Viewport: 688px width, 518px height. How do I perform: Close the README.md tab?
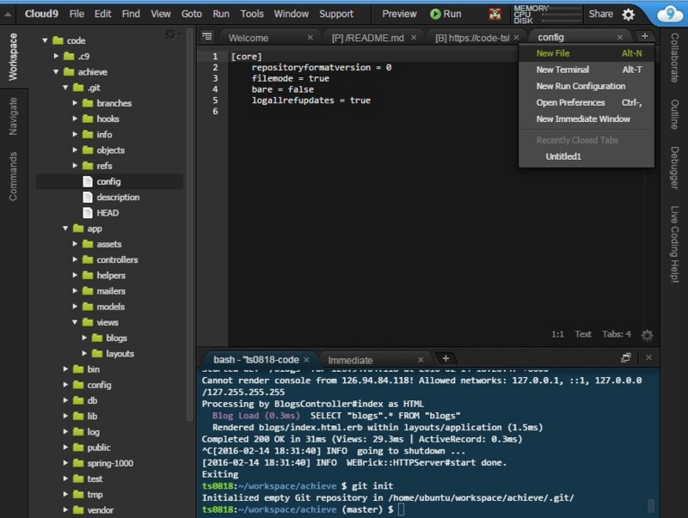414,38
